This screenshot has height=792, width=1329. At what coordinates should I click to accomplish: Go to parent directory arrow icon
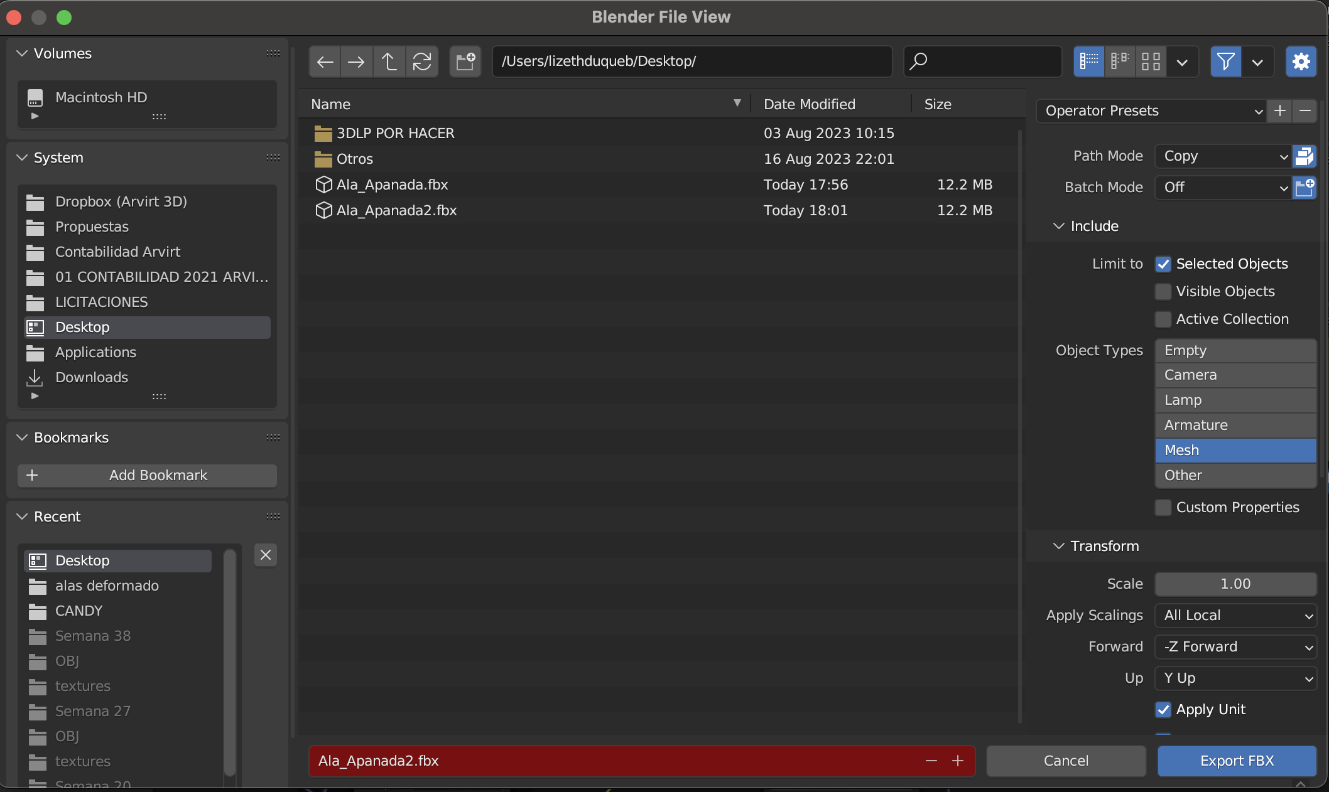pos(389,62)
